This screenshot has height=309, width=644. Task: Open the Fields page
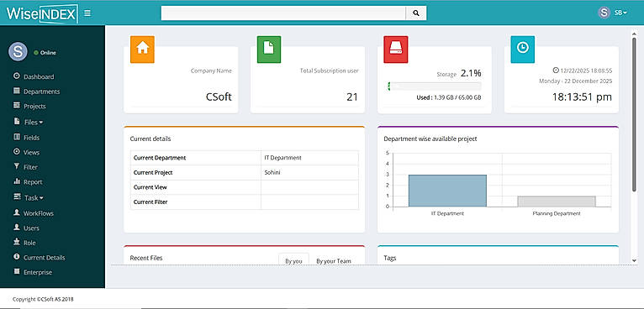(32, 138)
